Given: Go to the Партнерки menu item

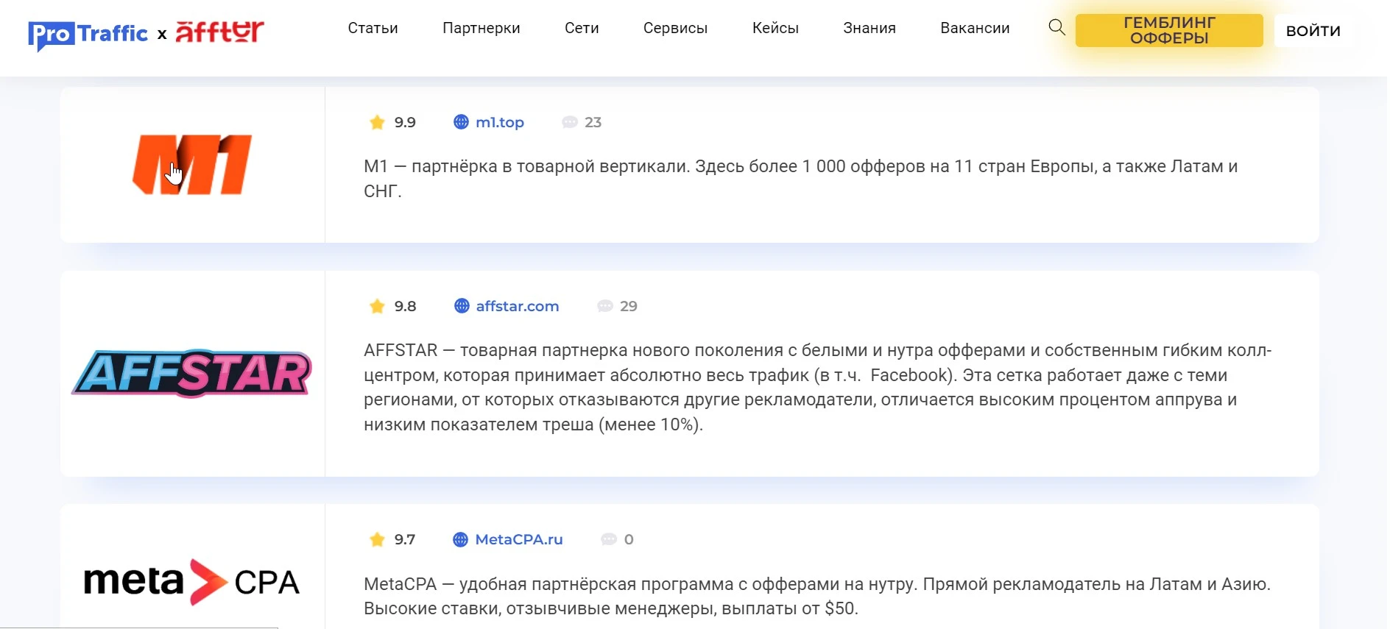Looking at the screenshot, I should click(x=481, y=28).
